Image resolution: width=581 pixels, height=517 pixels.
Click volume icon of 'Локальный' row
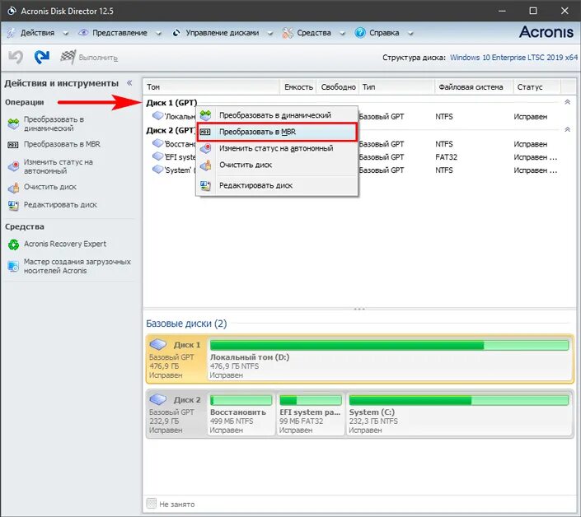click(x=158, y=116)
